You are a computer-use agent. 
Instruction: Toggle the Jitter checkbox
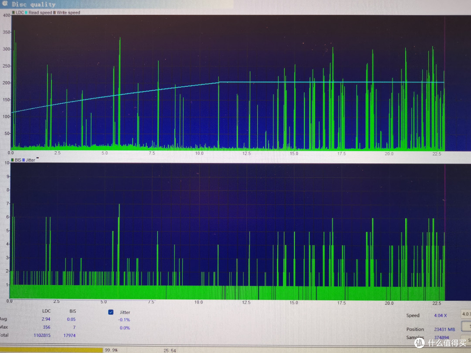111,312
